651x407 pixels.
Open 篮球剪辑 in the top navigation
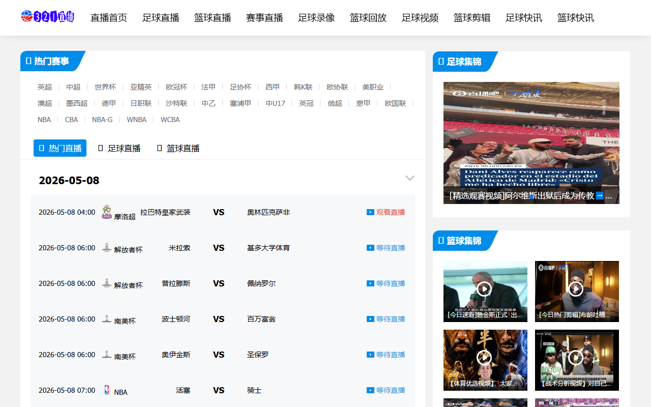click(472, 18)
